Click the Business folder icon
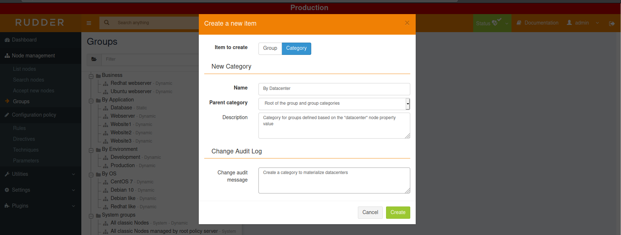Viewport: 621px width, 235px height. coord(98,76)
